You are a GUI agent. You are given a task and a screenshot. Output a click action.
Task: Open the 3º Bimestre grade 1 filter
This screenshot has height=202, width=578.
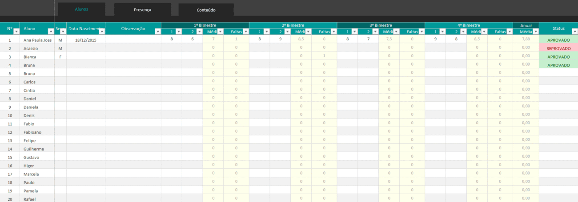click(354, 32)
